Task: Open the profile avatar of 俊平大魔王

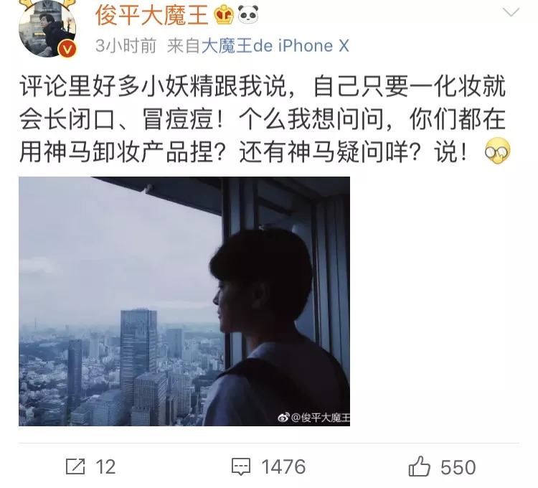Action: click(47, 28)
